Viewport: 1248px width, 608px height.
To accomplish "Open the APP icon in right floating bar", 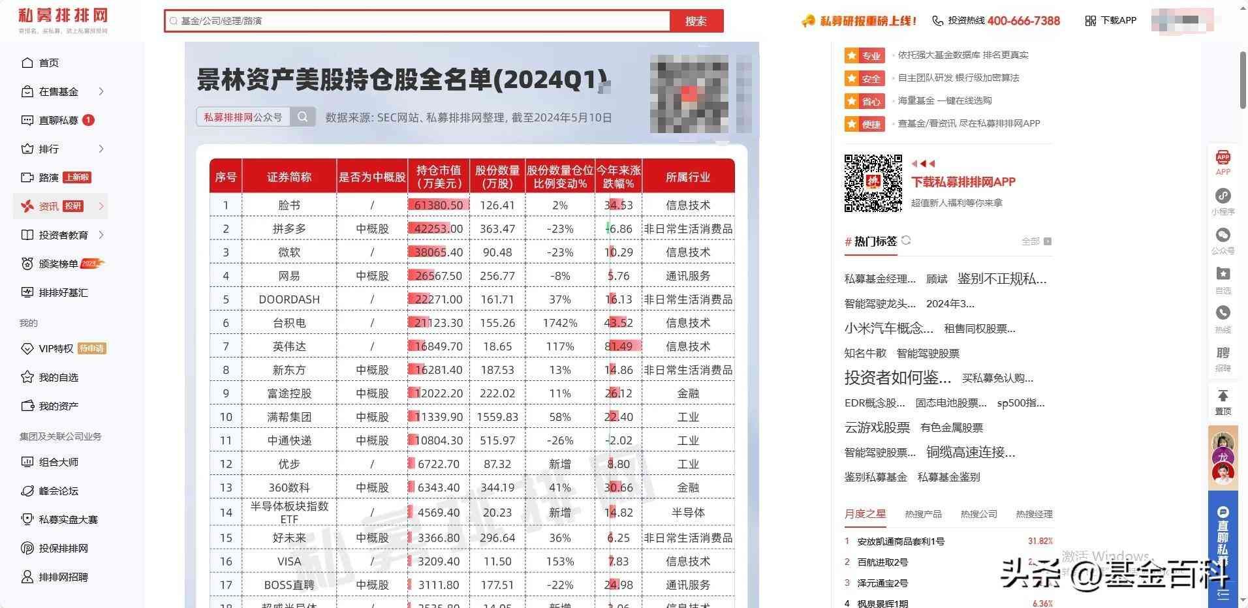I will tap(1223, 157).
